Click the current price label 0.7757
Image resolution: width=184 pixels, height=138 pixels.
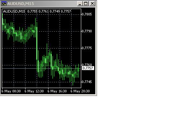(x=88, y=68)
